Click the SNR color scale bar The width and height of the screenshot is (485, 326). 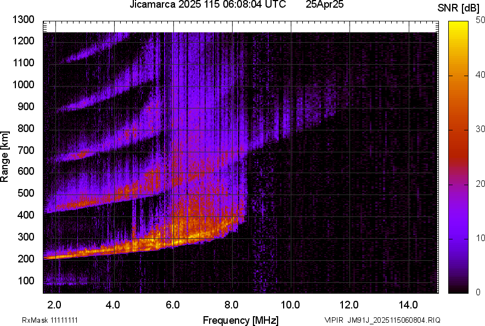[x=458, y=157]
